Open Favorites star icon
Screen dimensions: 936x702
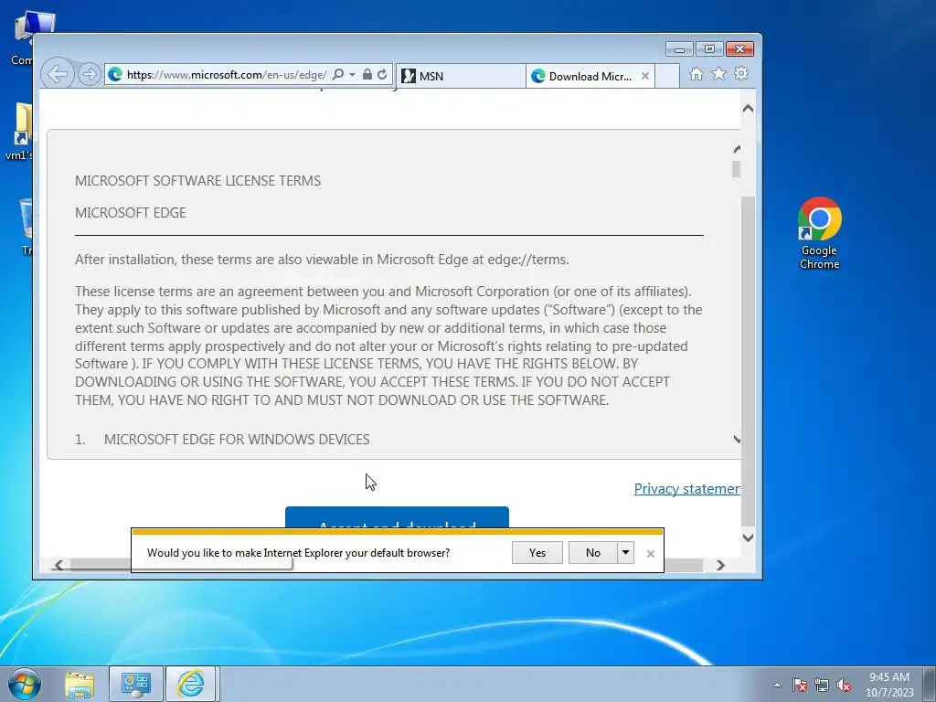click(x=718, y=73)
